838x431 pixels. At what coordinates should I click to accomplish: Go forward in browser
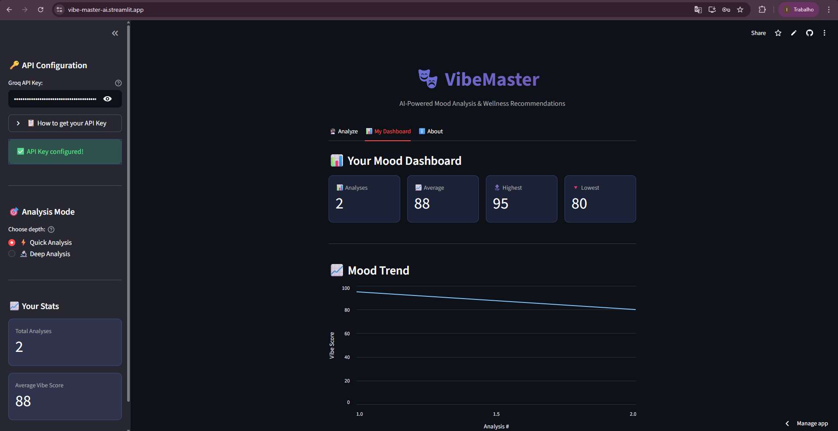[x=25, y=10]
